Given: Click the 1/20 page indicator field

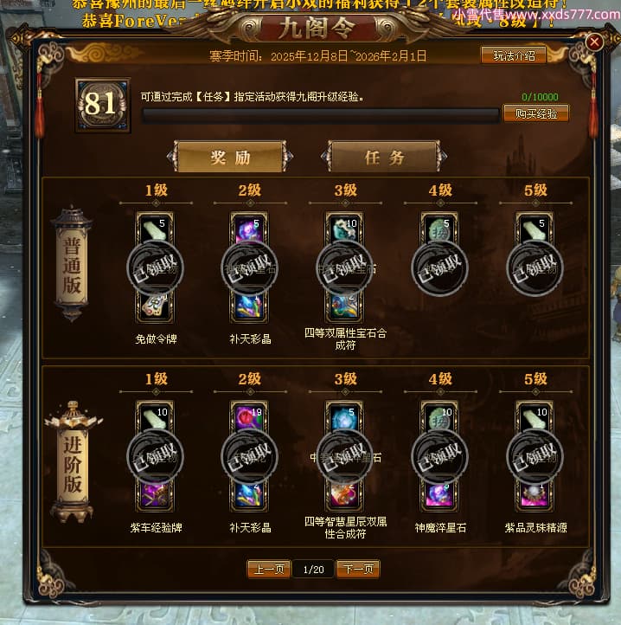Looking at the screenshot, I should click(313, 570).
